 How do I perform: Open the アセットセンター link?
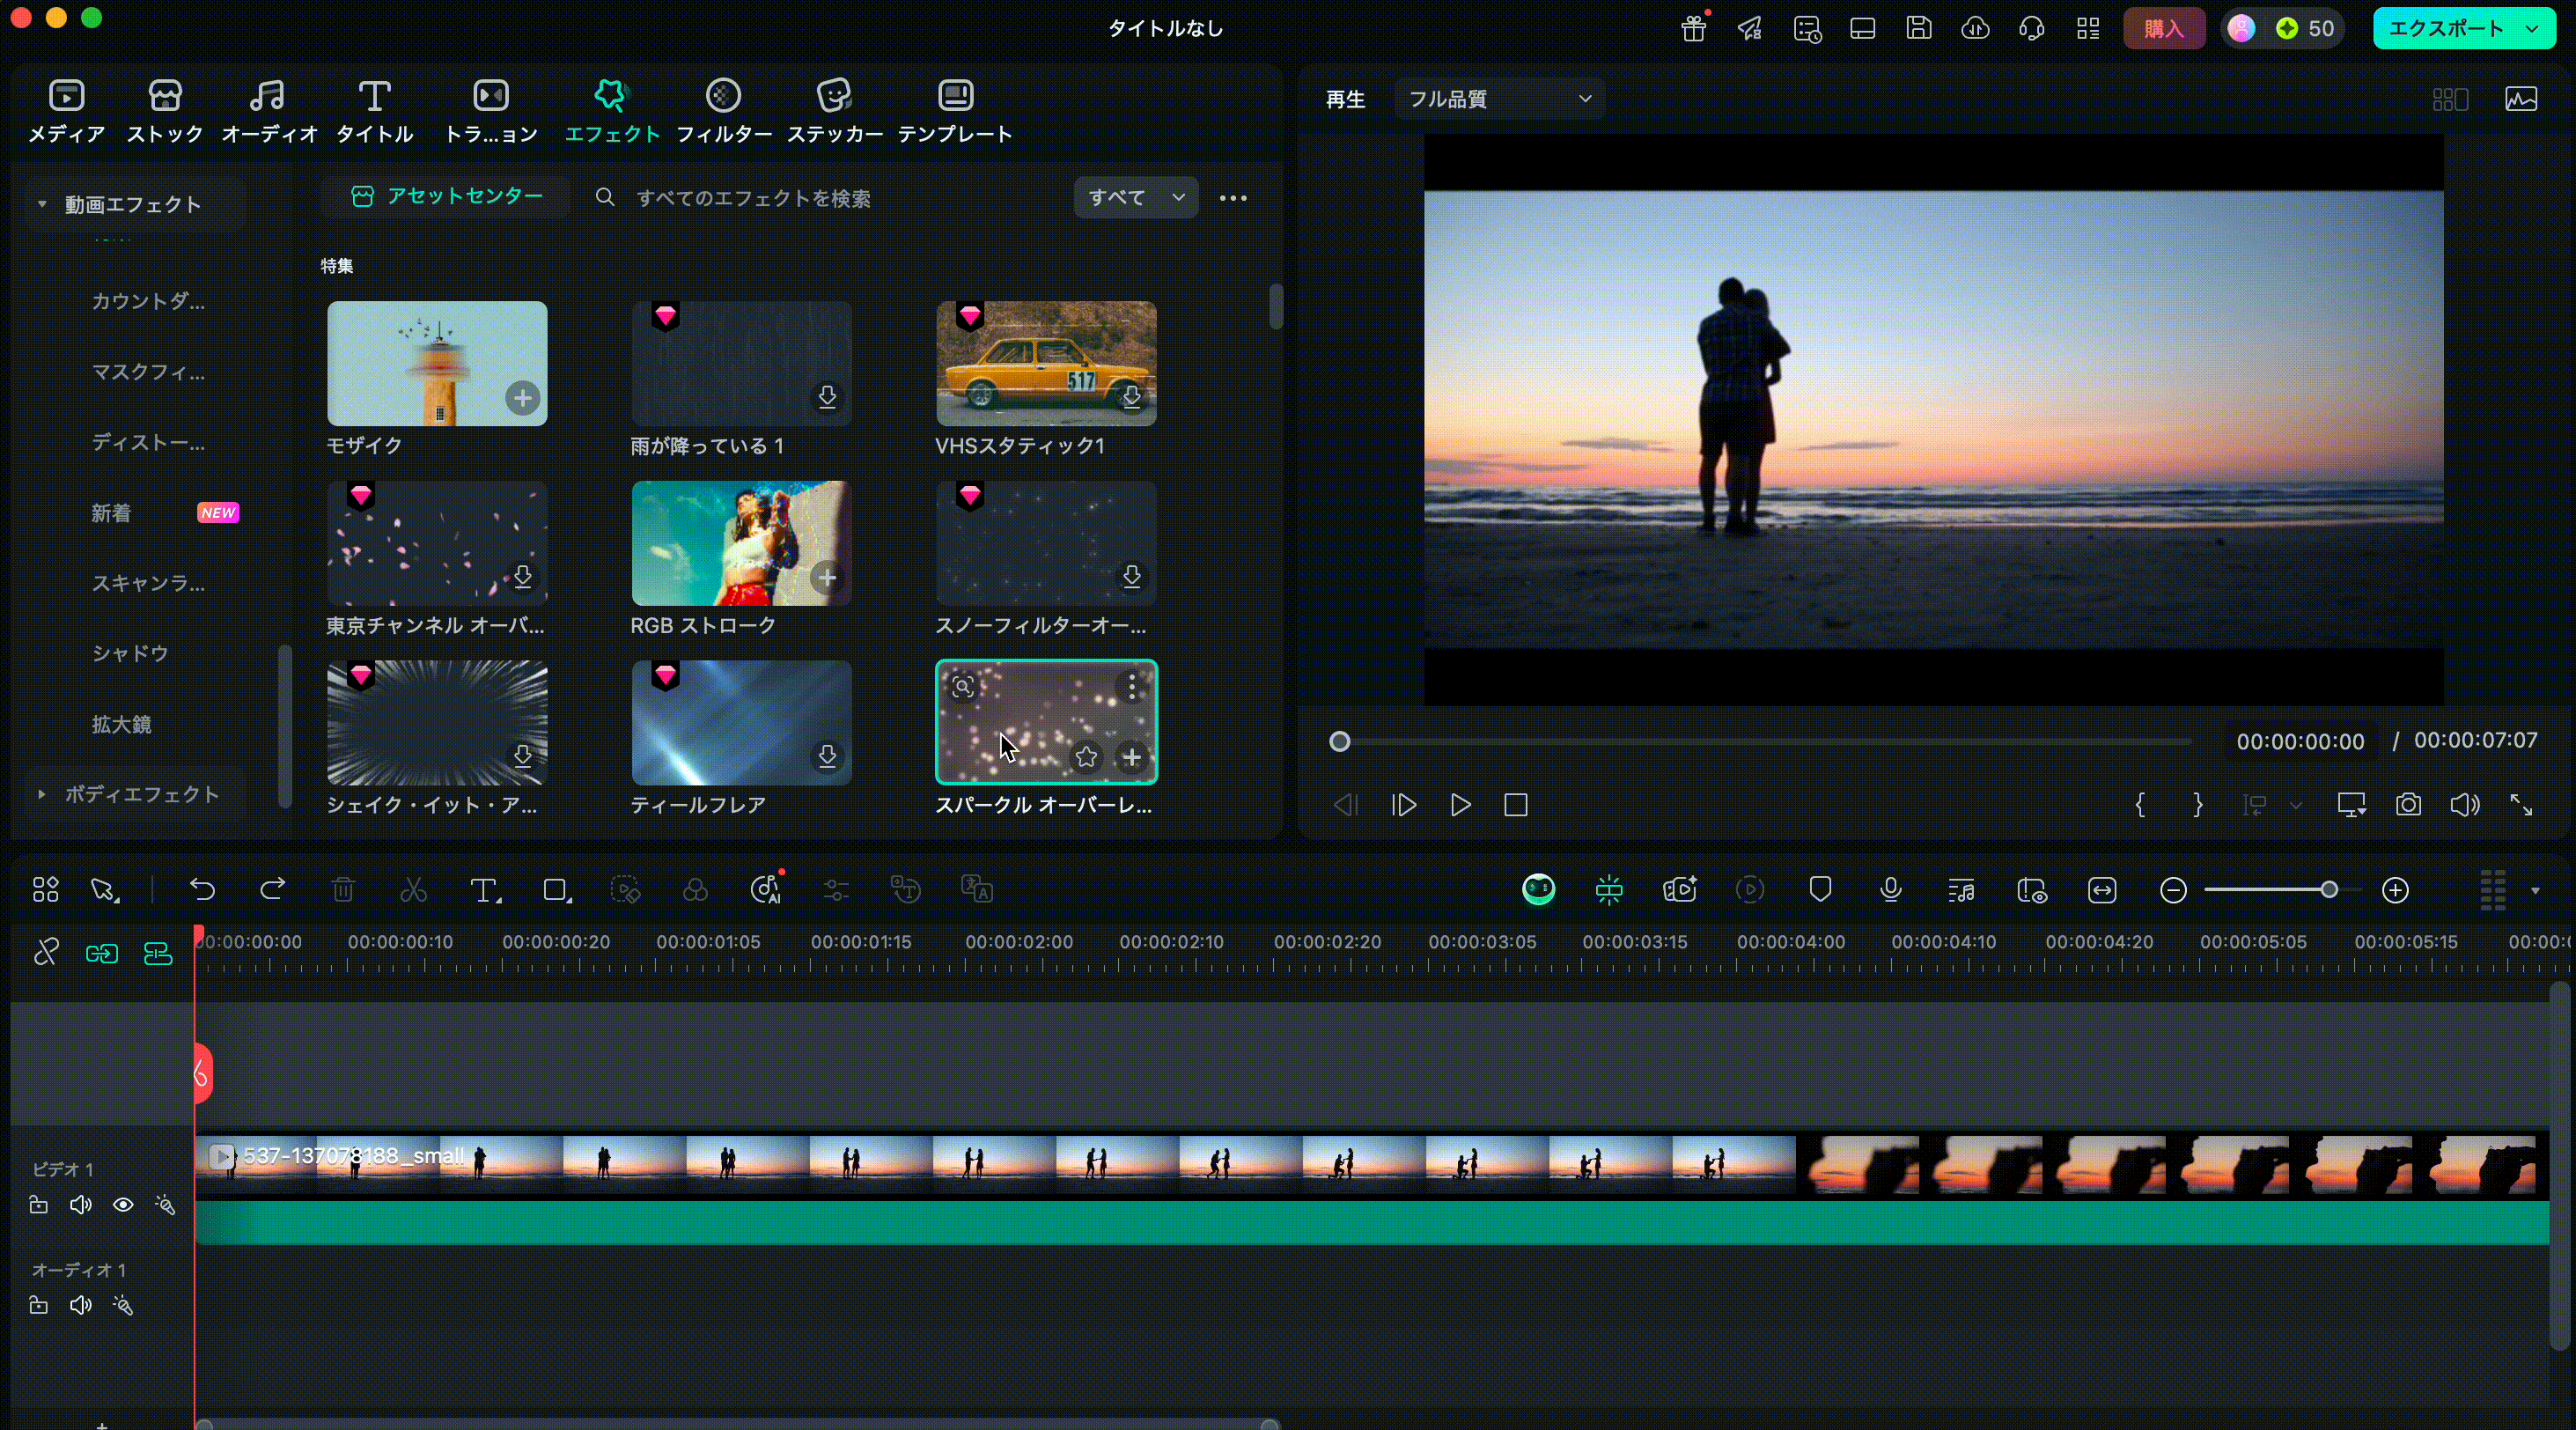[x=447, y=197]
